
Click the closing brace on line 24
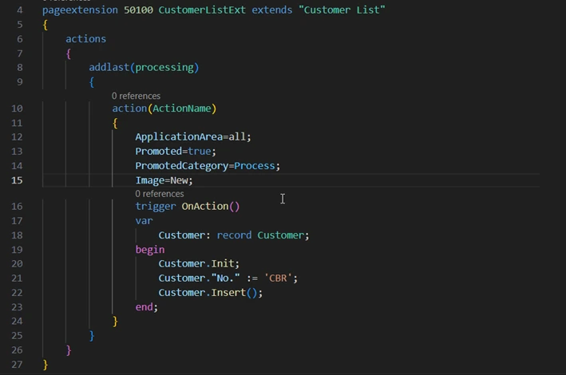[115, 322]
